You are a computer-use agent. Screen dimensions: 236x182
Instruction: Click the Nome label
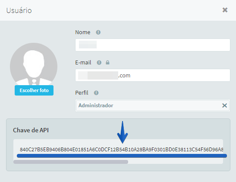tap(83, 32)
